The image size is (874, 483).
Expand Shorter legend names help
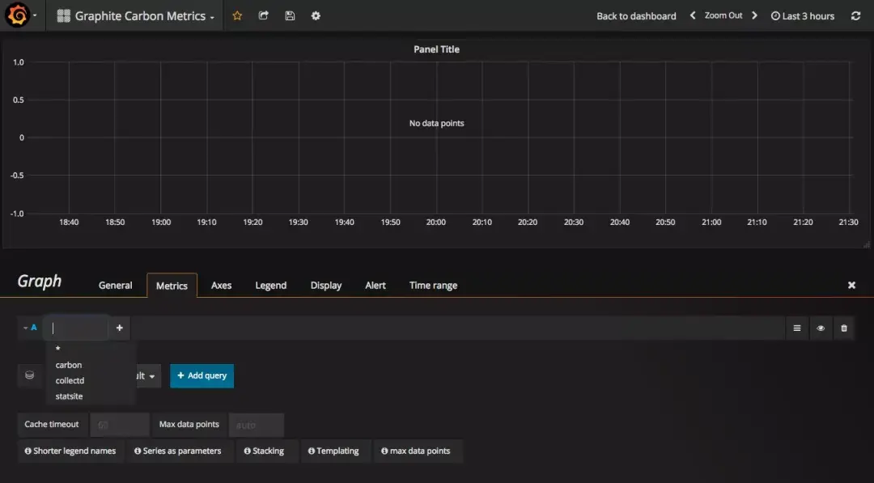coord(70,451)
